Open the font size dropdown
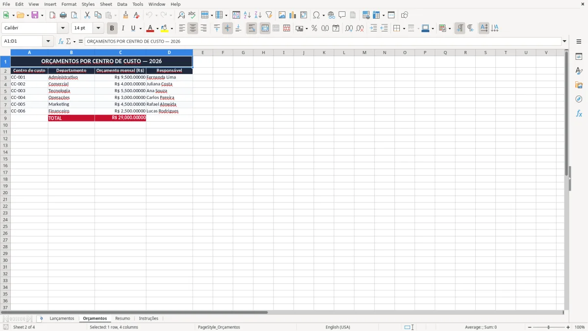Screen dimensions: 588x331 98,28
